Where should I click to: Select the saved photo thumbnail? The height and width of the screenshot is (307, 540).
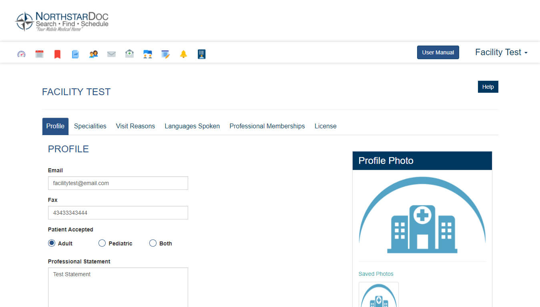pos(379,295)
